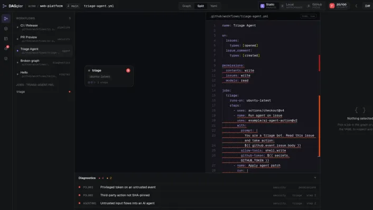
Task: Switch to the Split view tab
Action: click(201, 6)
